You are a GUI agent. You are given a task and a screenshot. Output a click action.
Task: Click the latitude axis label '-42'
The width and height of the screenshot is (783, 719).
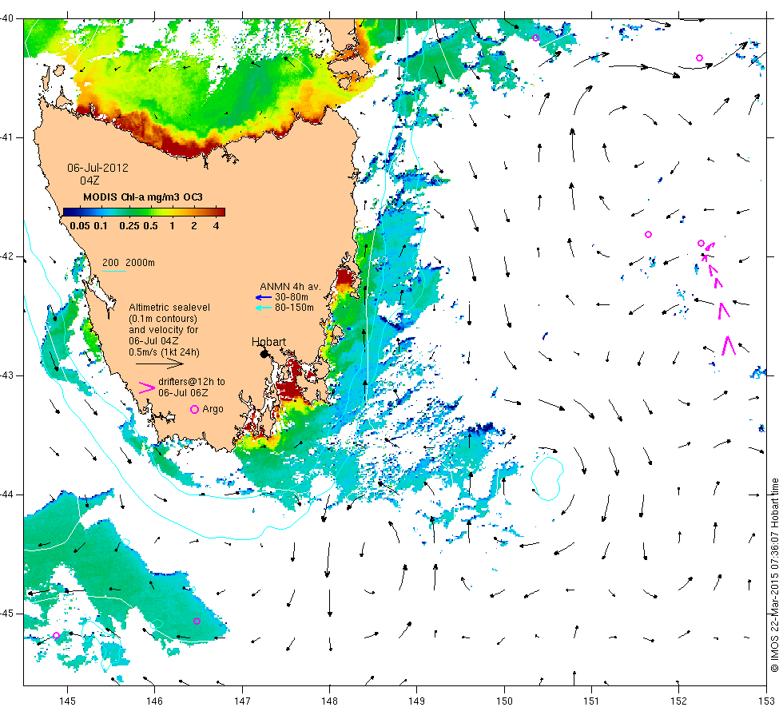pos(7,256)
